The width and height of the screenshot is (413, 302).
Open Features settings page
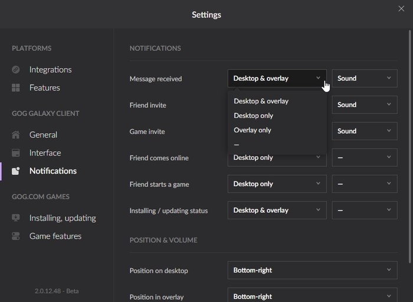(44, 87)
